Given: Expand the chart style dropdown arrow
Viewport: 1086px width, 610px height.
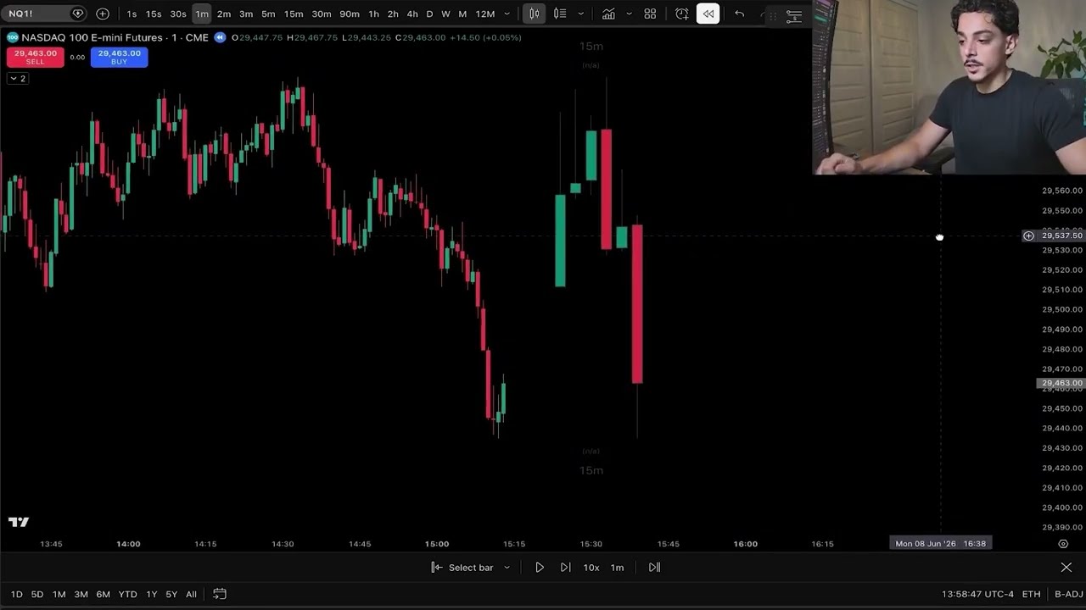Looking at the screenshot, I should pos(580,14).
